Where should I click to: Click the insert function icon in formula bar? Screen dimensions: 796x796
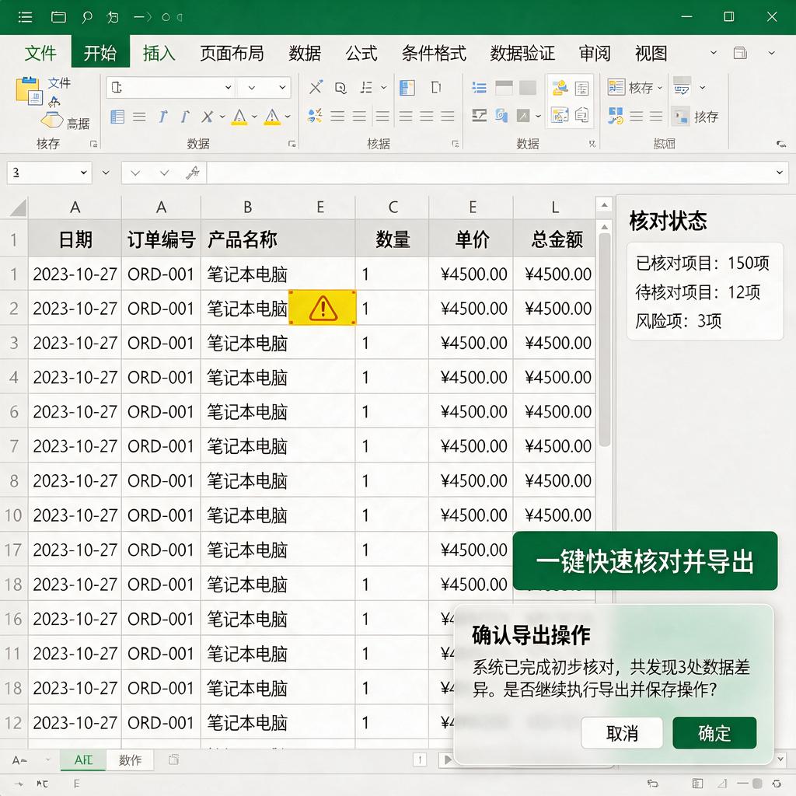pyautogui.click(x=193, y=173)
